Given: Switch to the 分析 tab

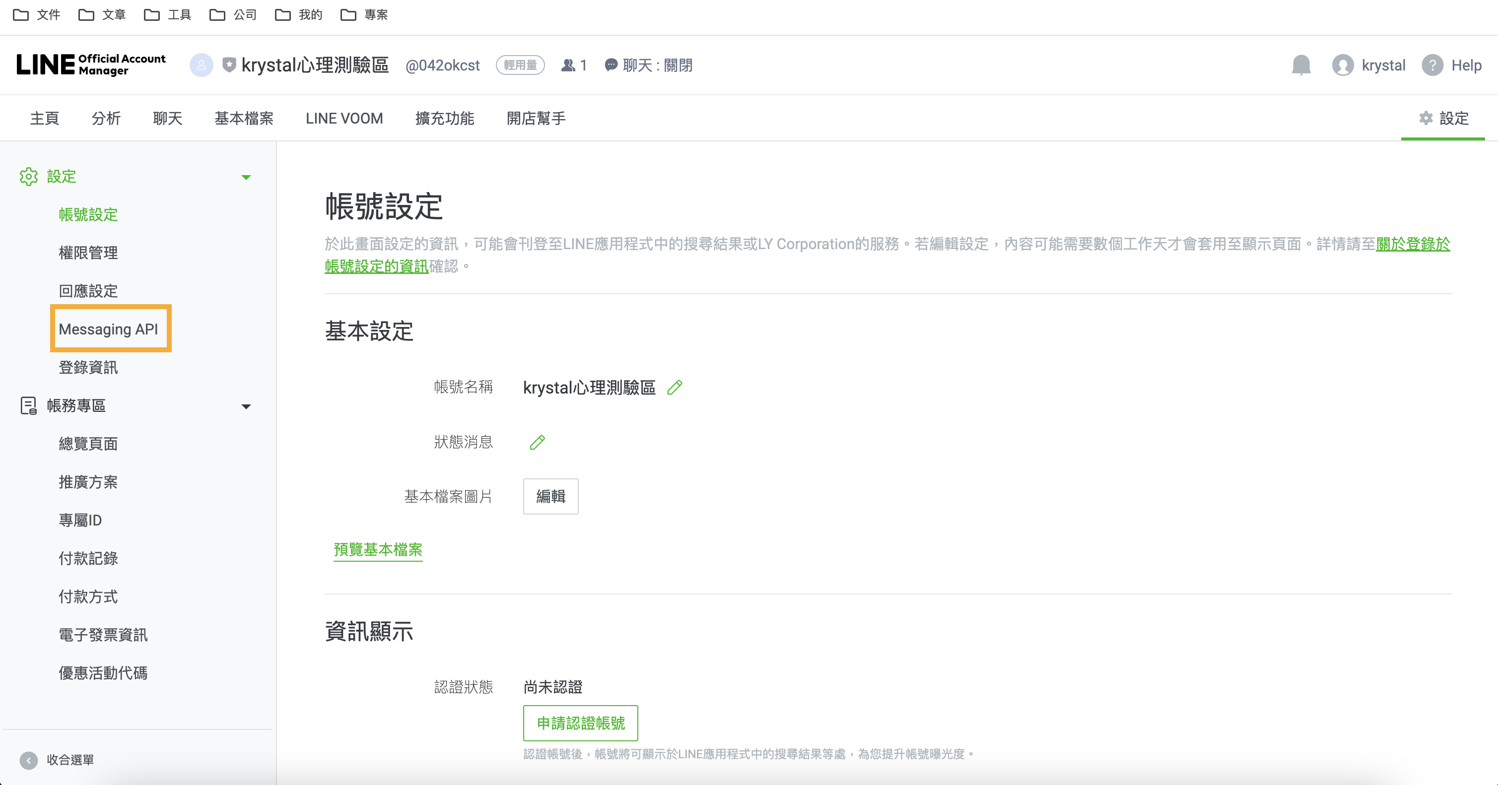Looking at the screenshot, I should click(x=106, y=118).
